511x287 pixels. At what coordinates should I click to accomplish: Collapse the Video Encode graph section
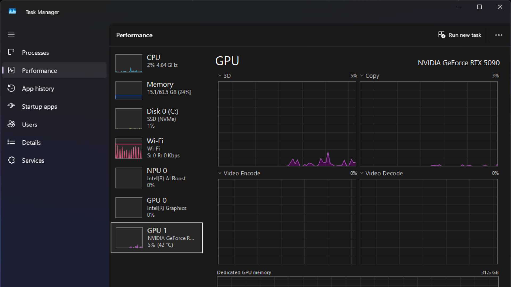coord(219,173)
